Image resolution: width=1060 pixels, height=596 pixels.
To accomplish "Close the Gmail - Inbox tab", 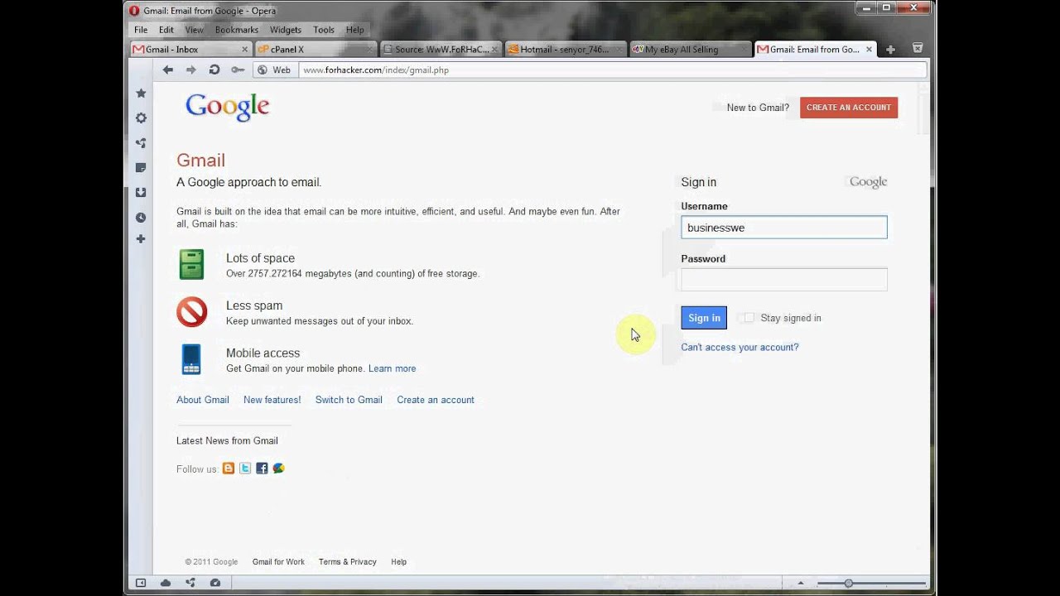I will tap(244, 50).
